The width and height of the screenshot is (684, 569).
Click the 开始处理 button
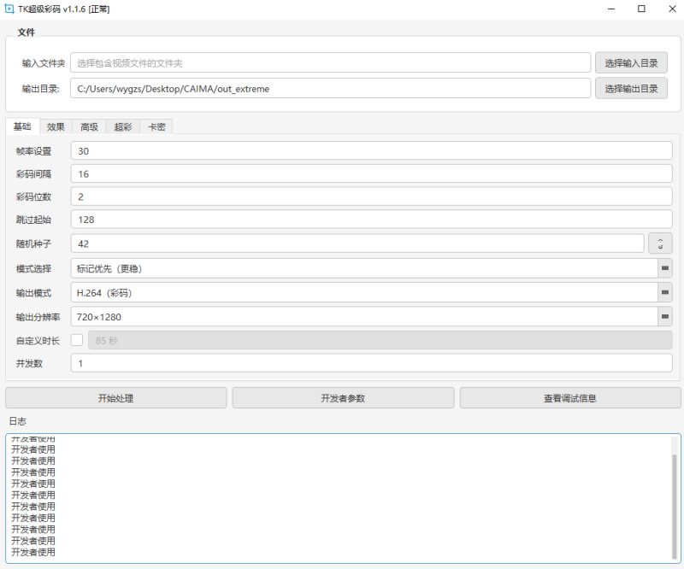click(x=116, y=398)
